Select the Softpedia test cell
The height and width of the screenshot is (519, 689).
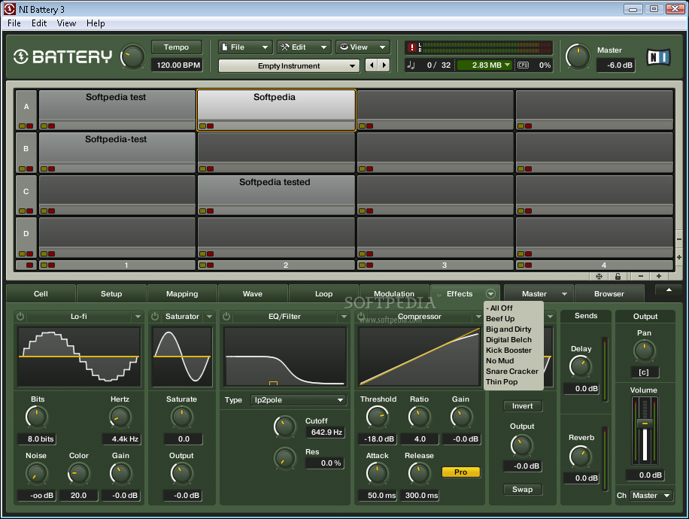(x=117, y=110)
